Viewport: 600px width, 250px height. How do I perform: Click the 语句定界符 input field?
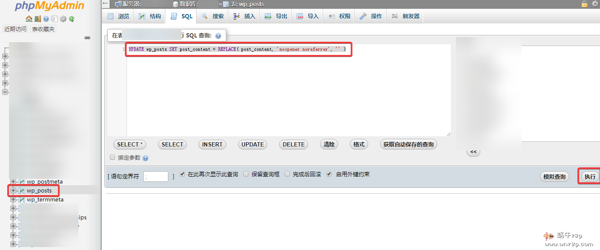[156, 176]
